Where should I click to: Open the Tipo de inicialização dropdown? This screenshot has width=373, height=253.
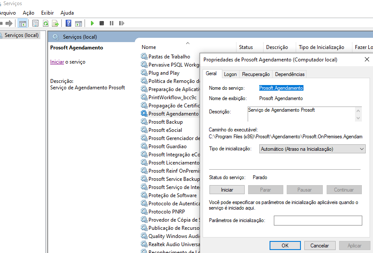[x=312, y=149]
